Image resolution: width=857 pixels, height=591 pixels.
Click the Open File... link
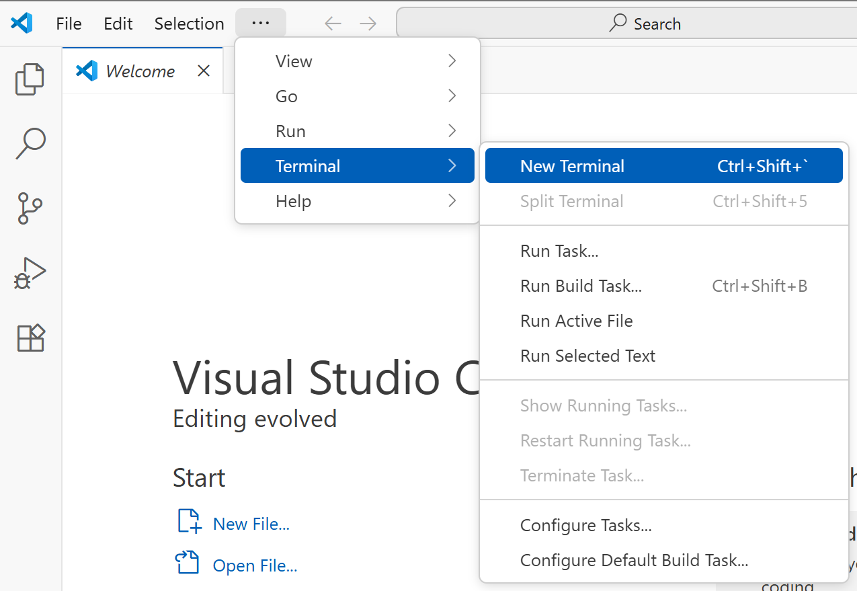coord(255,565)
